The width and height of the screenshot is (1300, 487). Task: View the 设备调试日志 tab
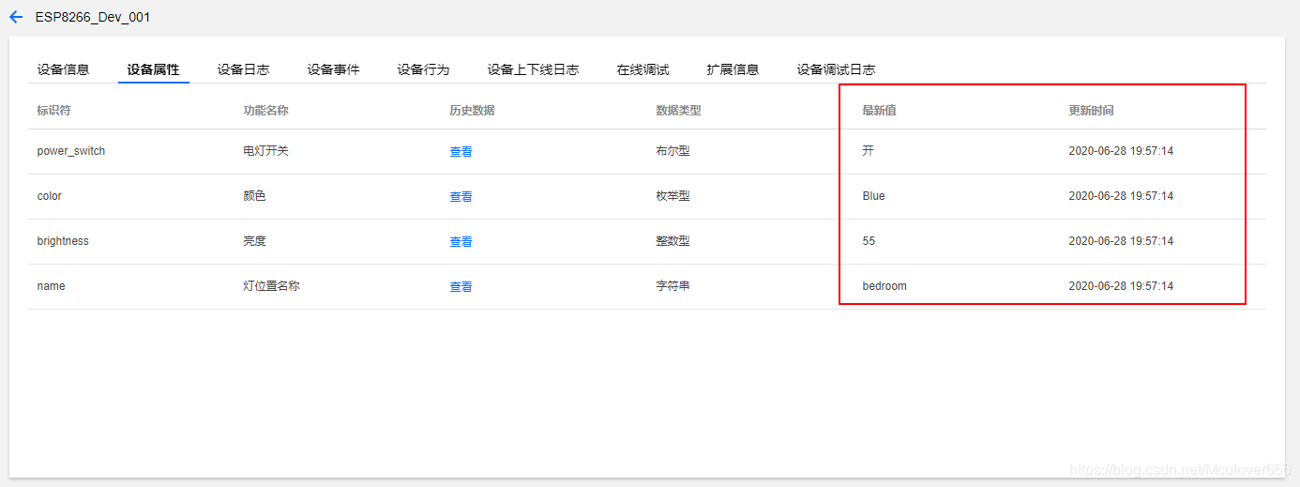pyautogui.click(x=836, y=69)
